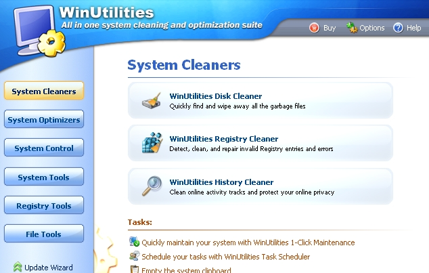
Task: Click the clipboard icon beside Empty the system clipboard
Action: coord(135,270)
